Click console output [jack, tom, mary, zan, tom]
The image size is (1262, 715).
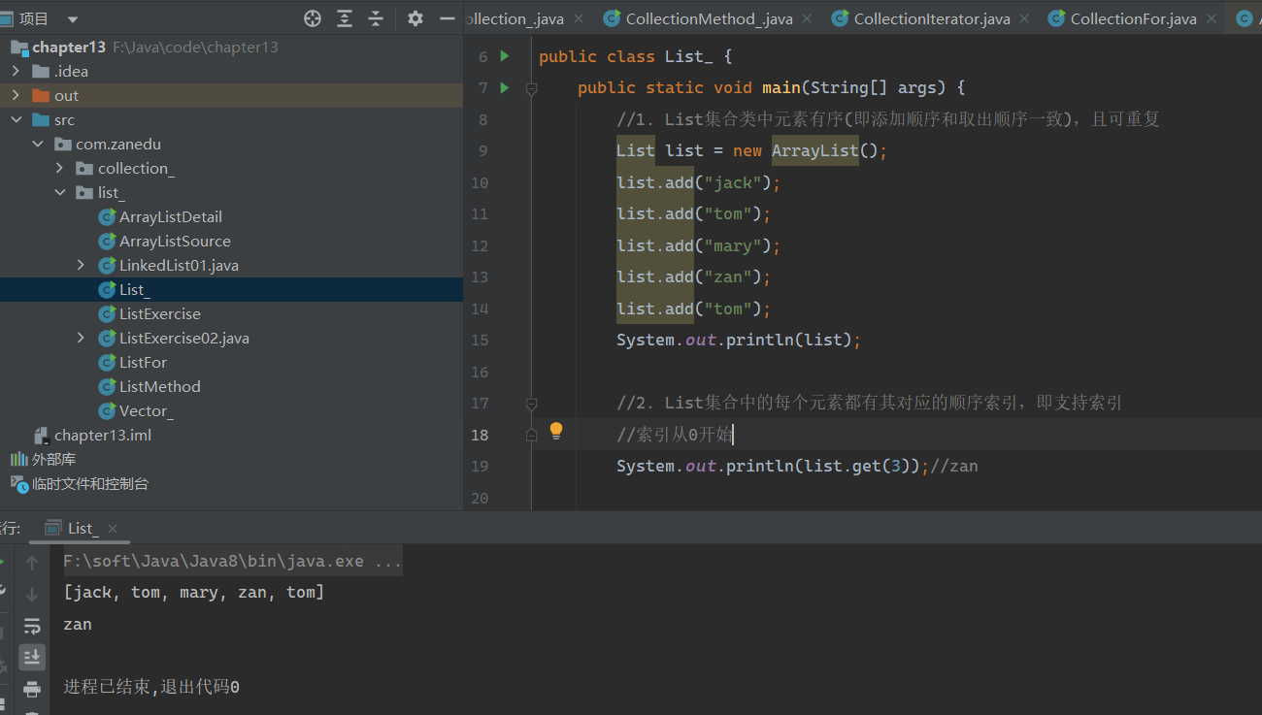pyautogui.click(x=194, y=592)
